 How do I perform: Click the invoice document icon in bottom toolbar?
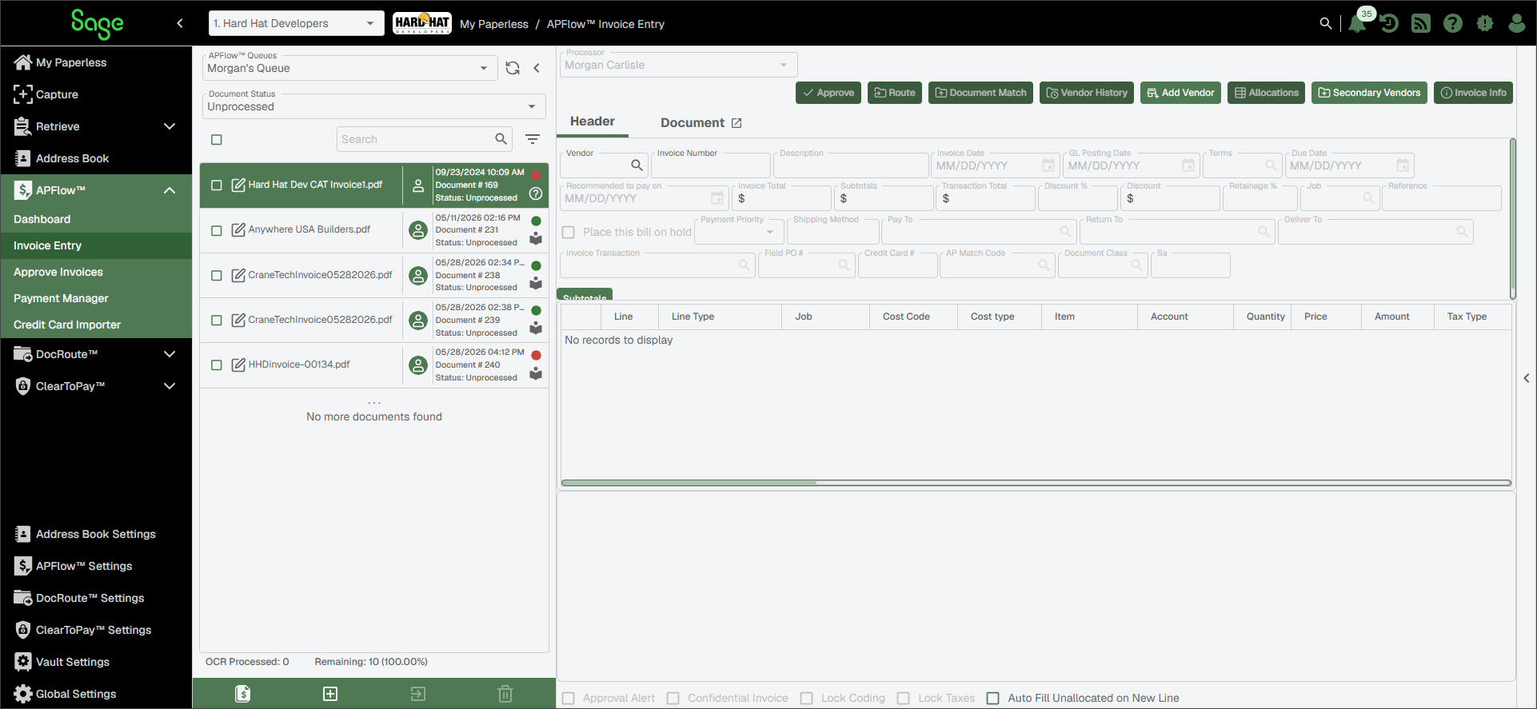(x=243, y=693)
